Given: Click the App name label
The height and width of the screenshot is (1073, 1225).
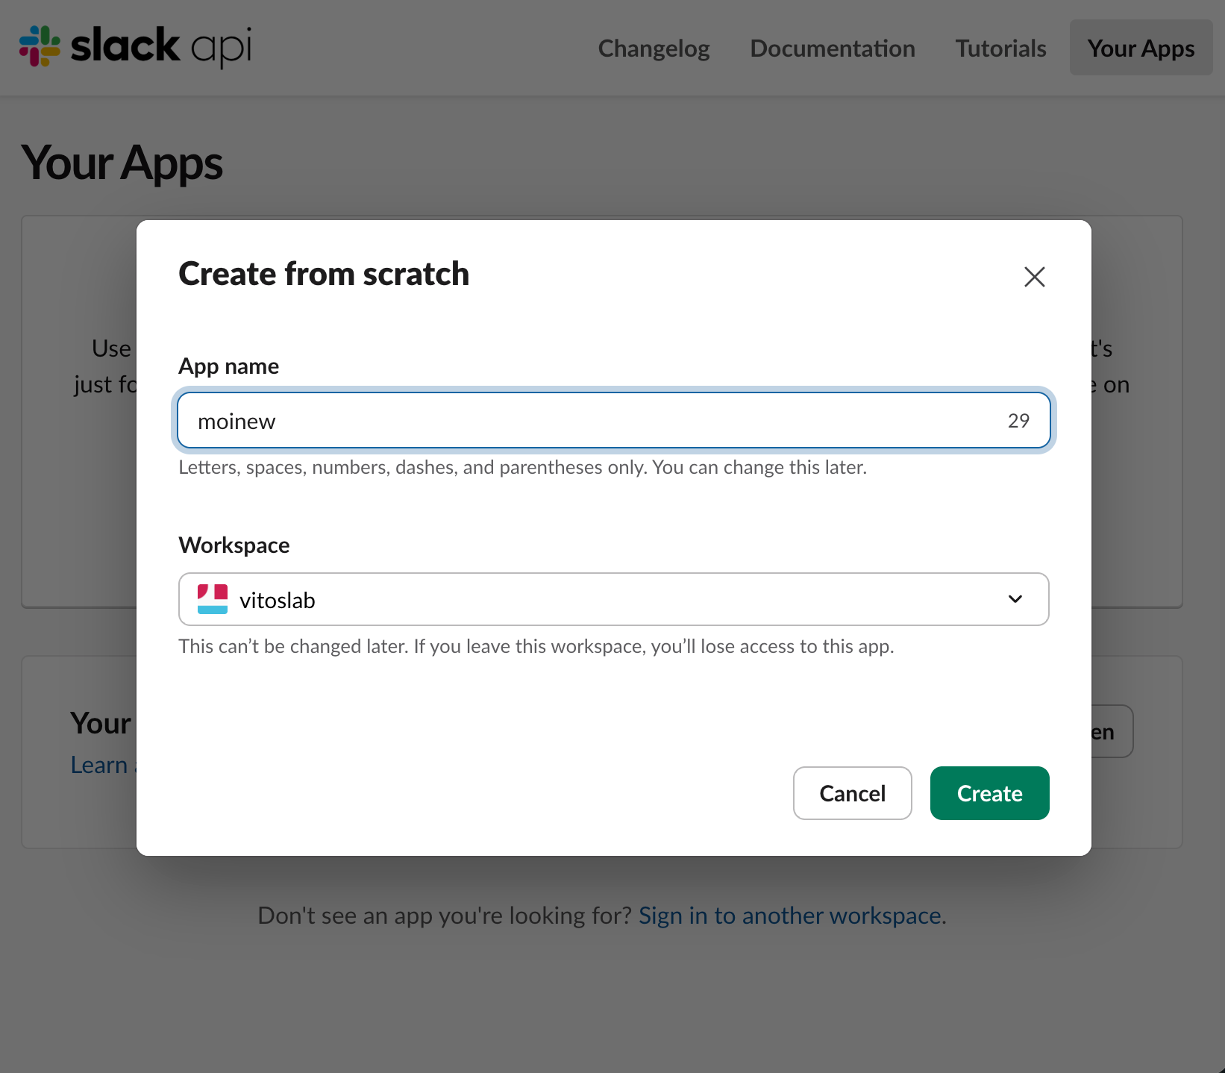Looking at the screenshot, I should [228, 366].
